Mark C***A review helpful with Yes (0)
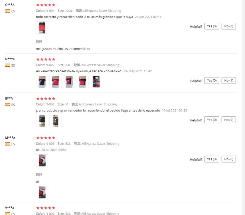 coord(212,26)
